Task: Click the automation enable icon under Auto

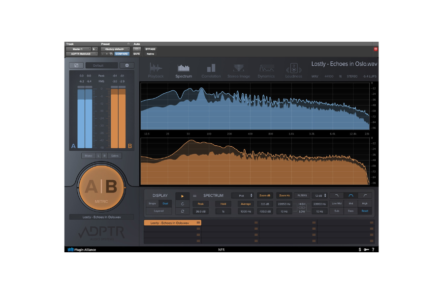Action: pos(137,49)
